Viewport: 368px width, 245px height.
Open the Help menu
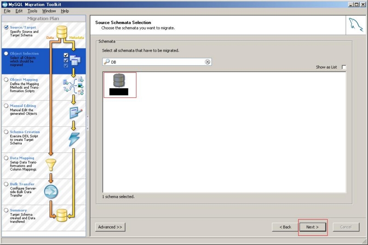pos(65,11)
